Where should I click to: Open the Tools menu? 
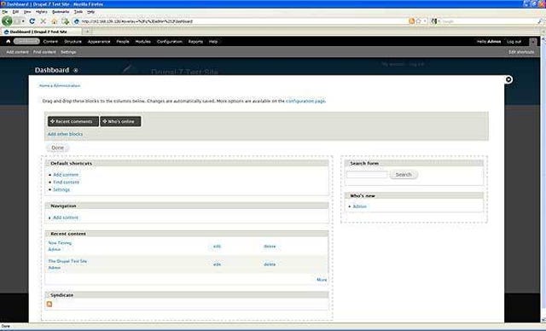(78, 12)
